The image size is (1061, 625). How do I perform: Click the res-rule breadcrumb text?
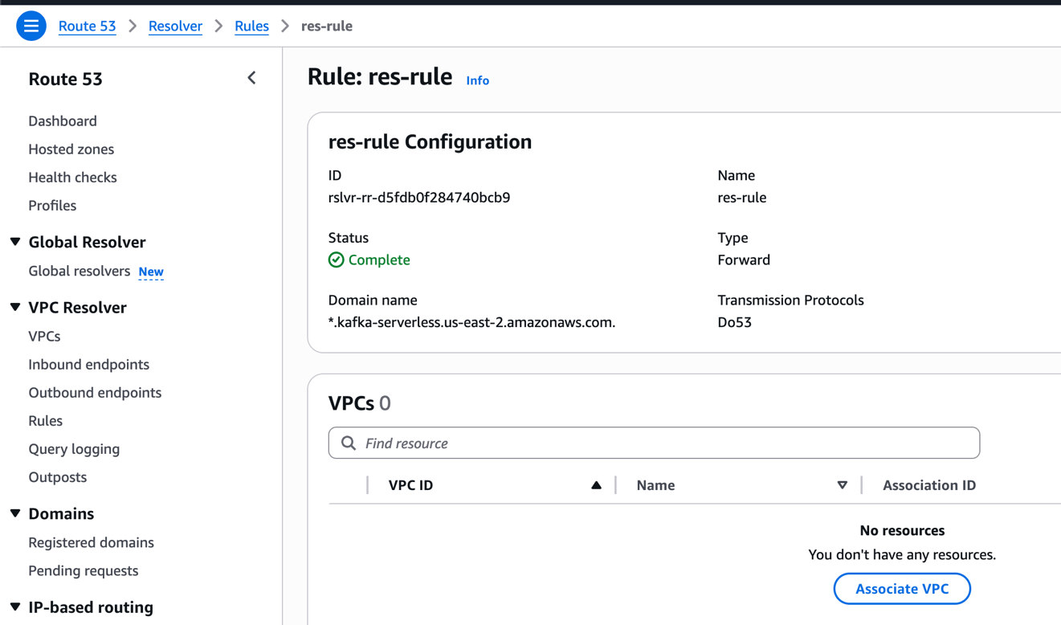(327, 27)
